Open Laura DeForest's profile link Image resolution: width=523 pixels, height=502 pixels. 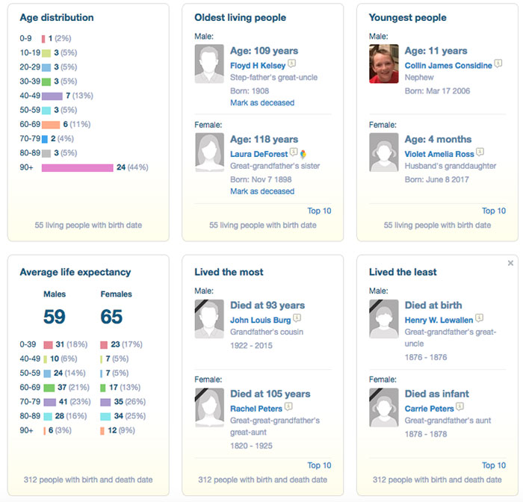coord(259,154)
